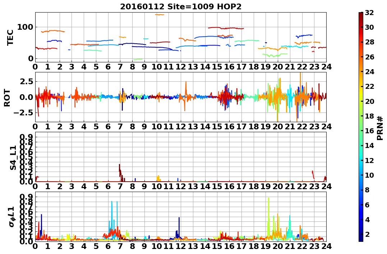Click the '−2.5' tick on the ROT axis
Viewport: 387px width, 254px height.
tap(23, 113)
